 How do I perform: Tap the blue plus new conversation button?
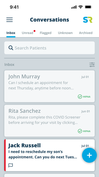tap(89, 155)
